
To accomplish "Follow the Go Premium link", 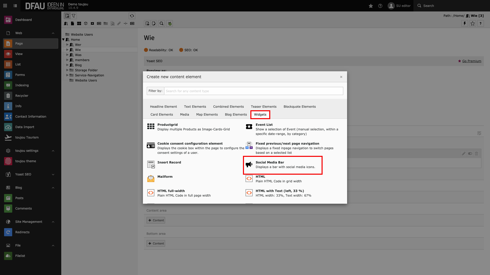I will 471,61.
